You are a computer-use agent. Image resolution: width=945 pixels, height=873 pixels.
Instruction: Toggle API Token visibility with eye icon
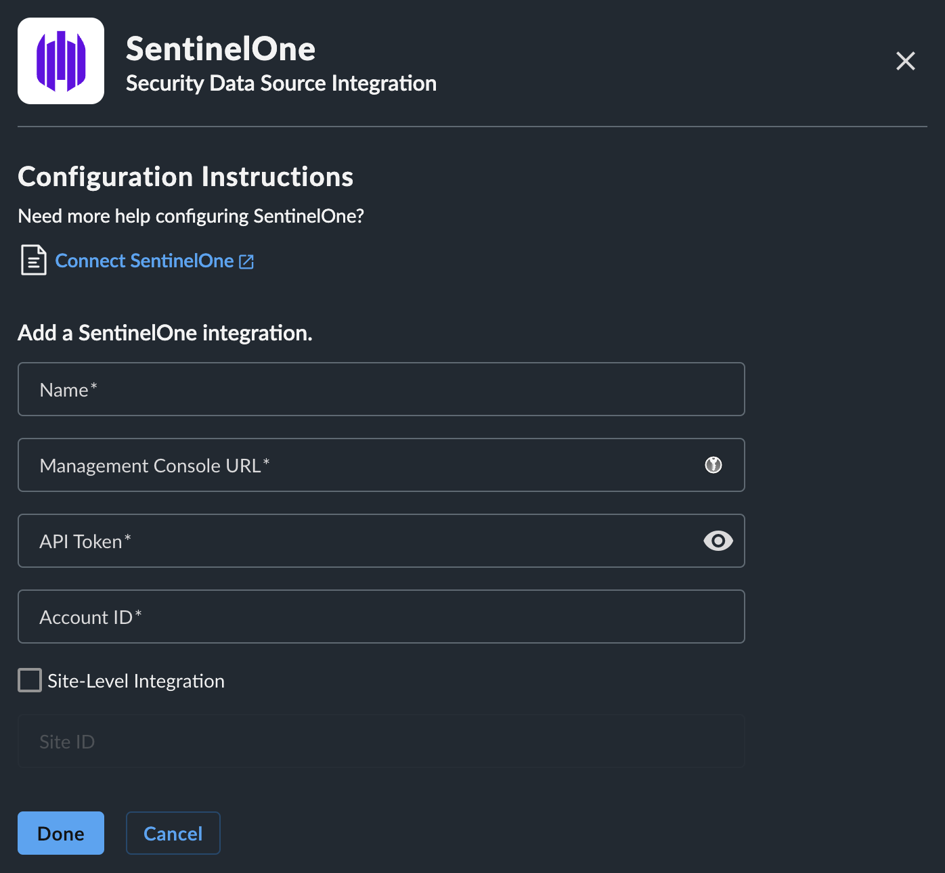point(718,541)
